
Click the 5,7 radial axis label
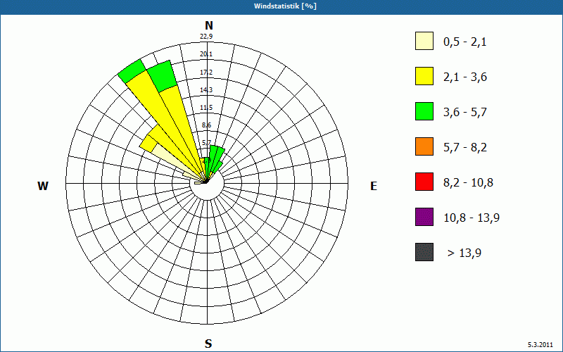coord(206,143)
